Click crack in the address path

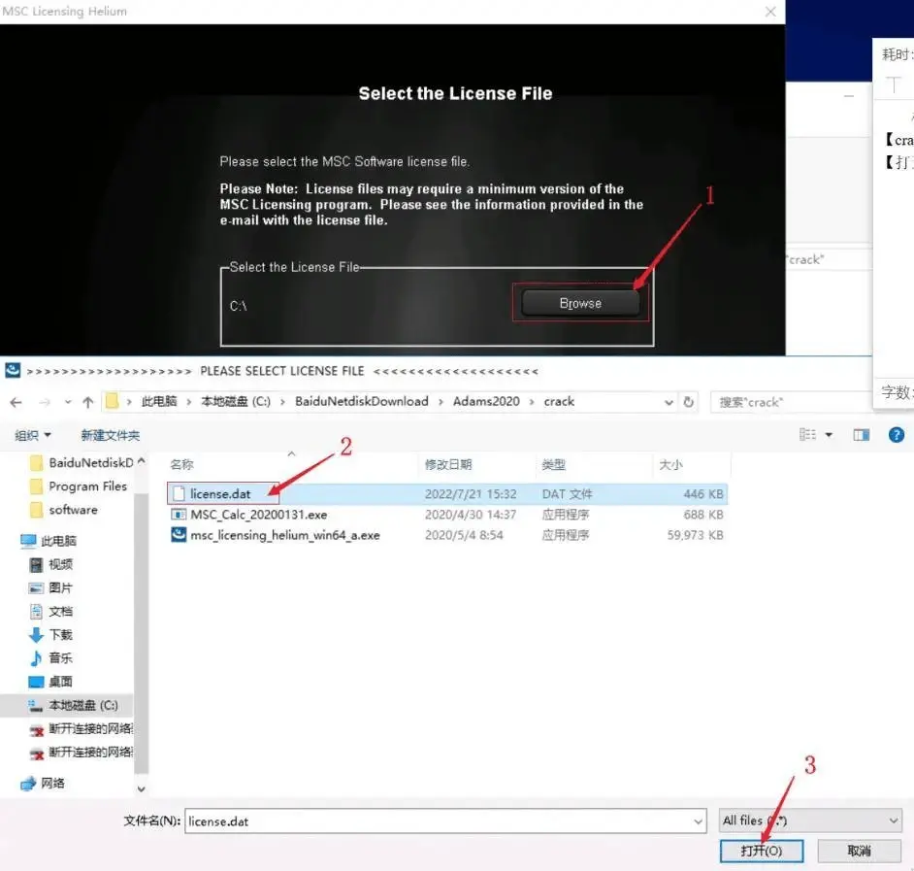[x=559, y=401]
